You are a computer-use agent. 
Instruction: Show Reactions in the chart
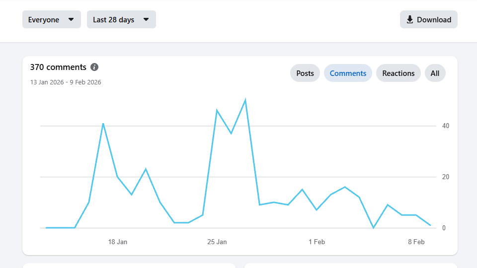click(x=398, y=73)
